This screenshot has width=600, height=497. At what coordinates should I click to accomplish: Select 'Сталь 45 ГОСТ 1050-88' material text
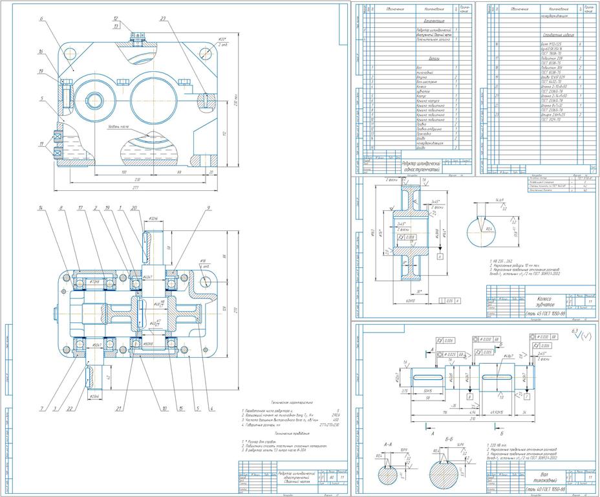(546, 314)
